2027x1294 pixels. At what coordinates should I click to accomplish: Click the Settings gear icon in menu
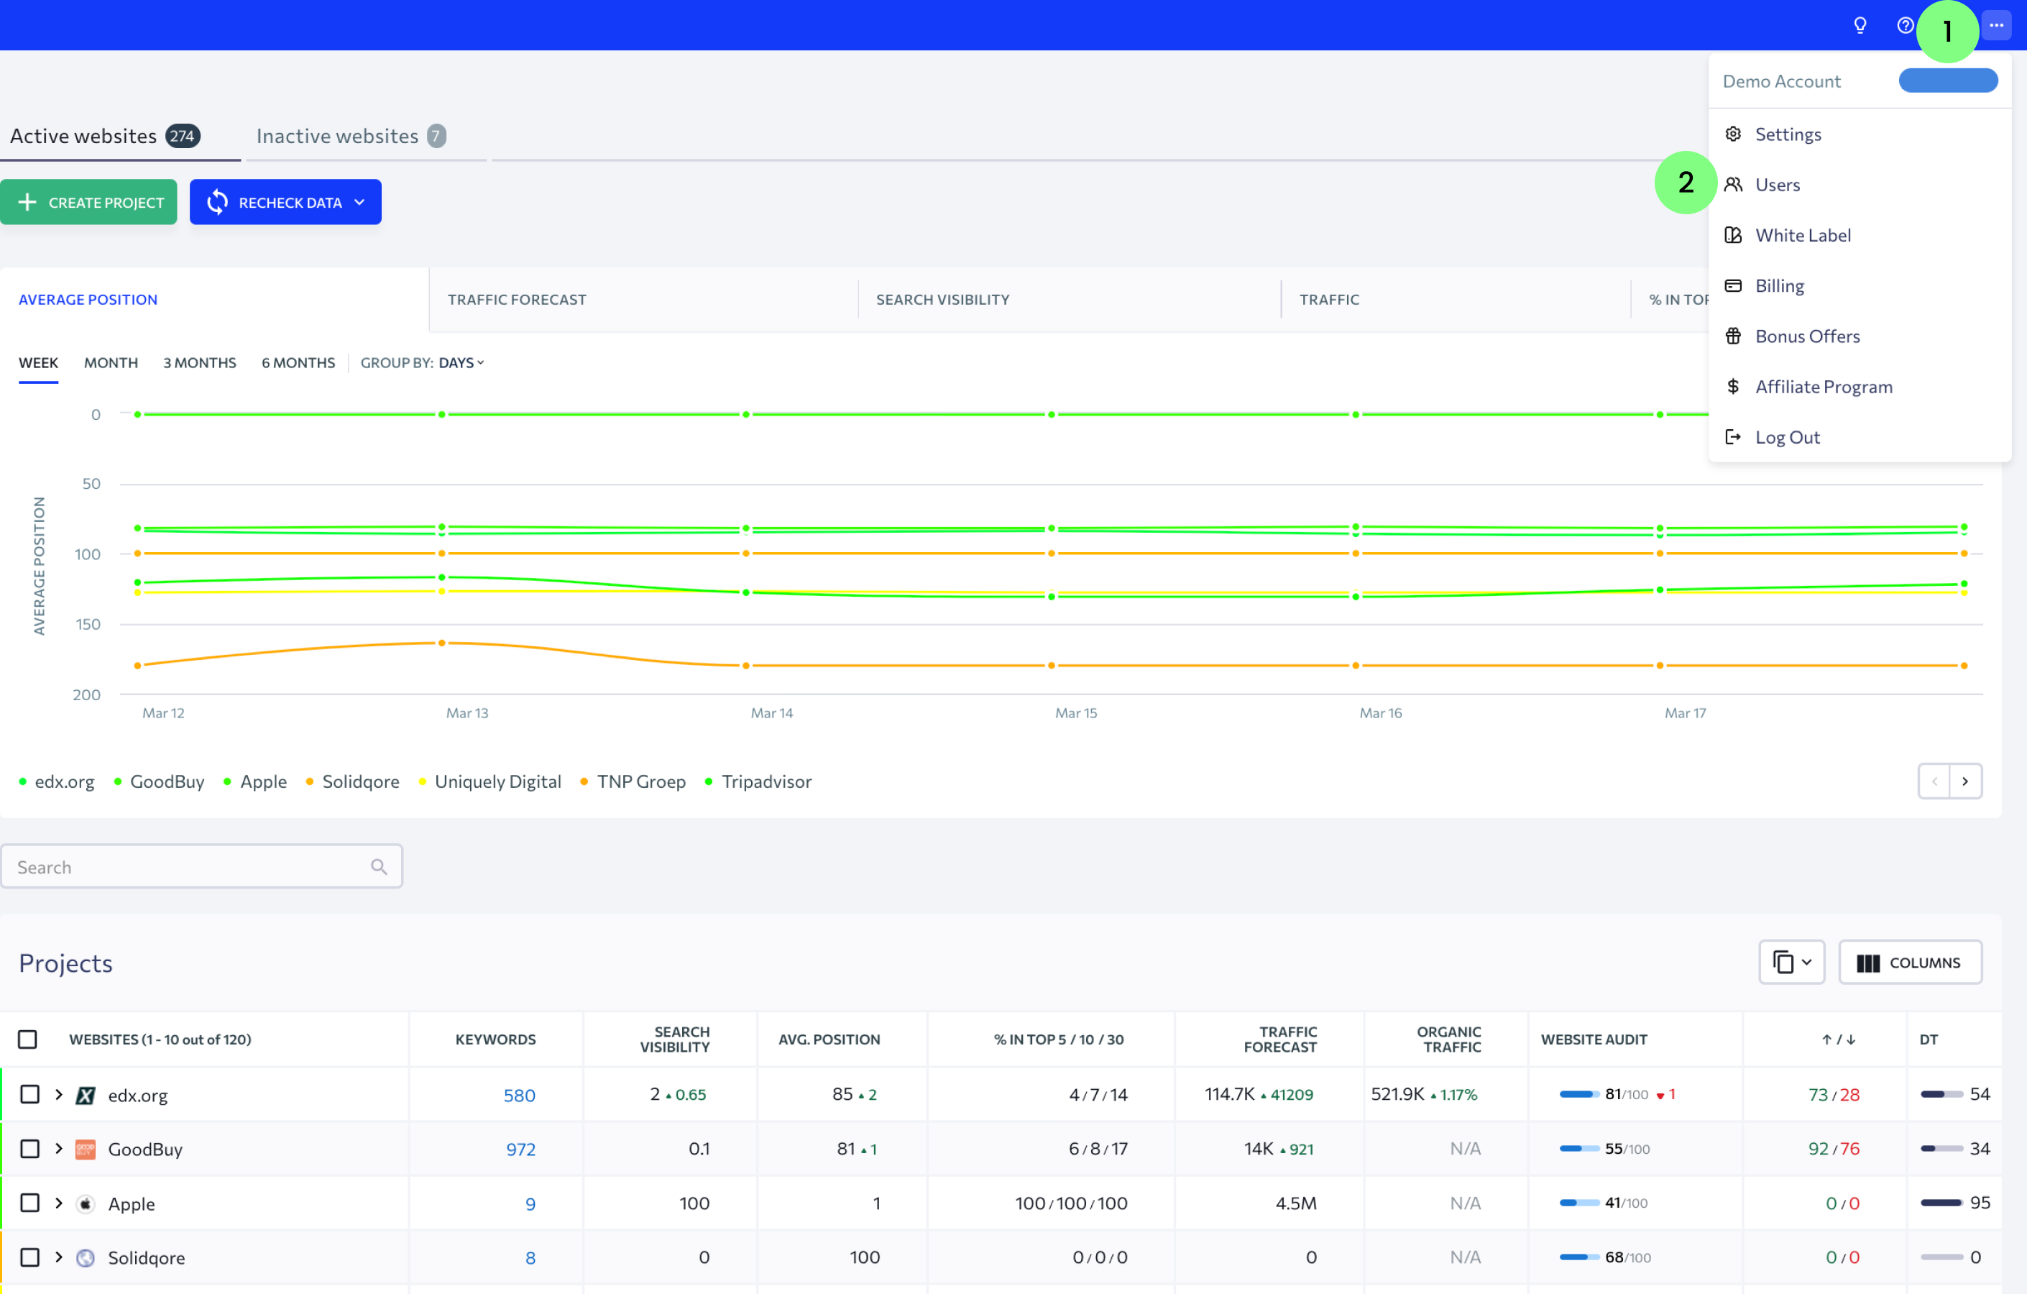click(1732, 134)
